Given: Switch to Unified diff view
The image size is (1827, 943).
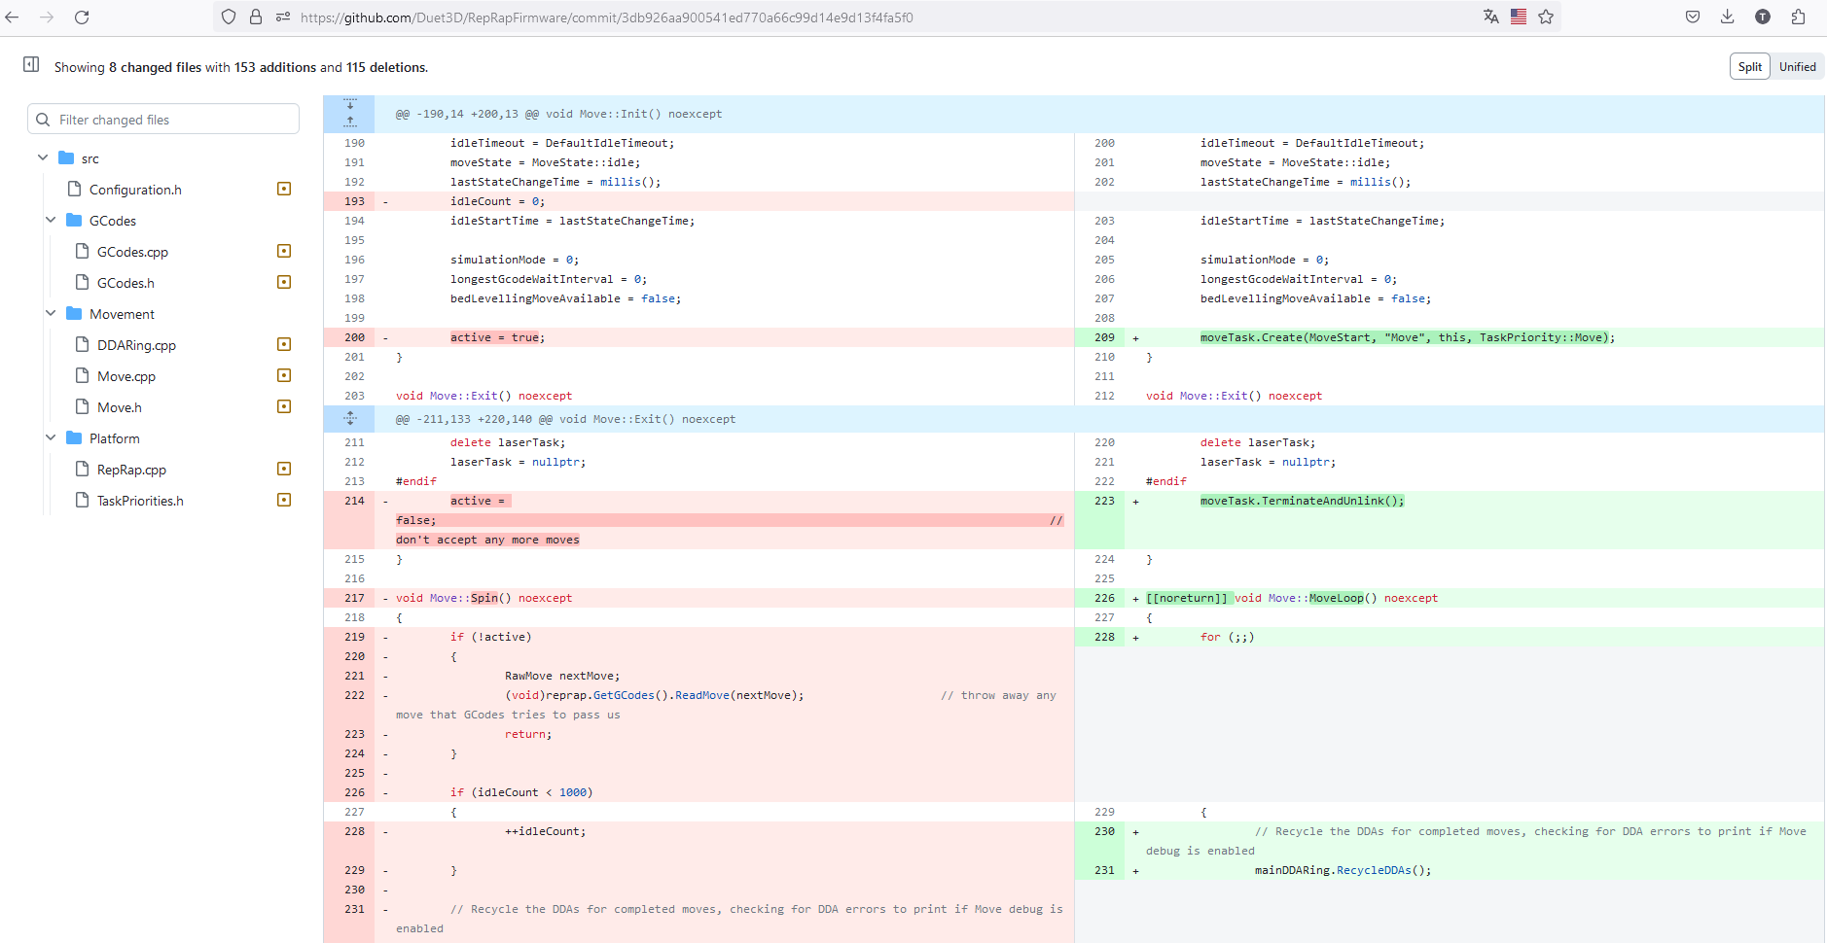Looking at the screenshot, I should coord(1797,66).
